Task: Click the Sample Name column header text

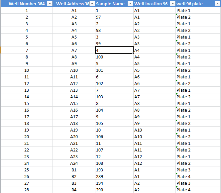Action: [110, 4]
